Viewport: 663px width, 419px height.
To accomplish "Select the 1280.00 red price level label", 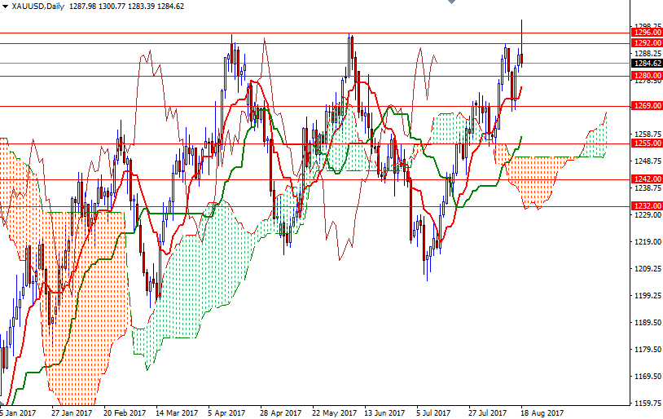I will click(646, 76).
